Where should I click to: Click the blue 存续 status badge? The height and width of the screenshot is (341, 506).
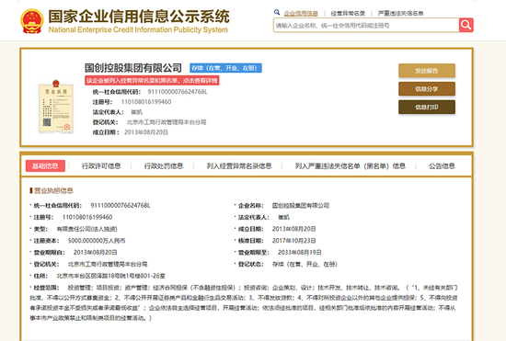[225, 68]
